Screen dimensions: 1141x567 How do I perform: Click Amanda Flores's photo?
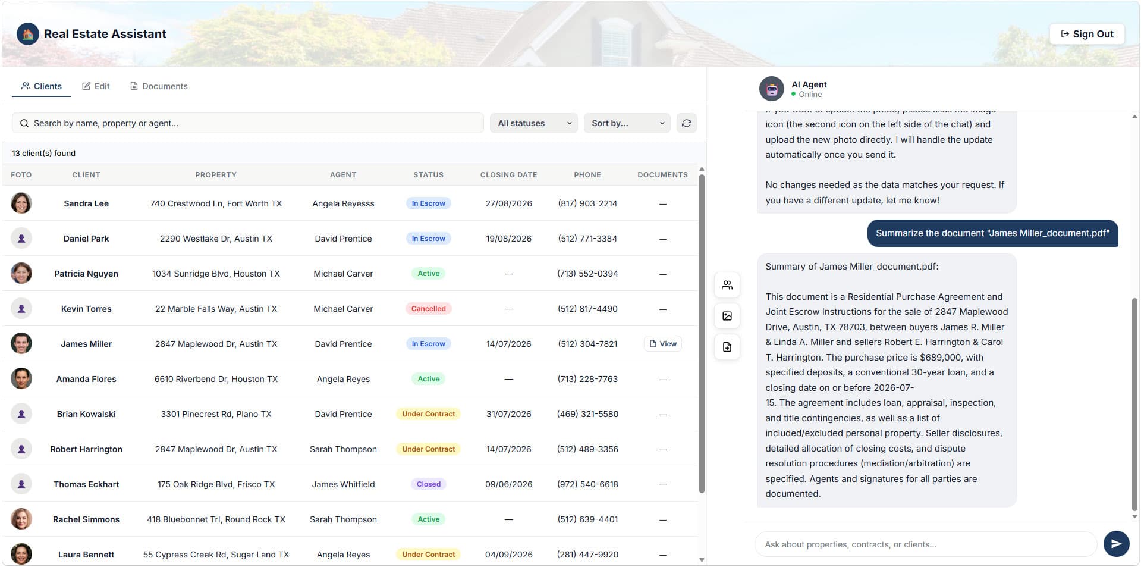click(21, 378)
